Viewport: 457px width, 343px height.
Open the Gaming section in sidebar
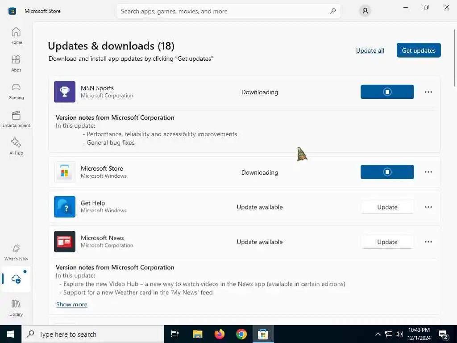[16, 91]
